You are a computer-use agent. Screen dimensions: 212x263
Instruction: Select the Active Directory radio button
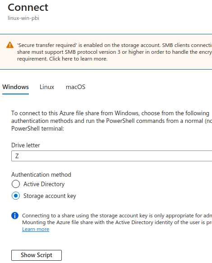[16, 184]
